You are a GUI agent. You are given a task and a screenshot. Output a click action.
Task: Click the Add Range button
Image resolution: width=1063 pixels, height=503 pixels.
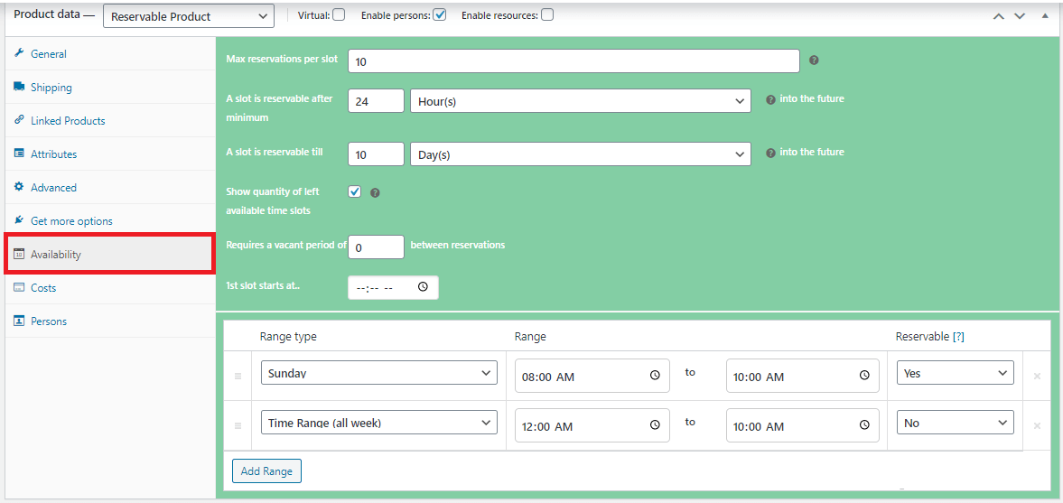(x=266, y=471)
